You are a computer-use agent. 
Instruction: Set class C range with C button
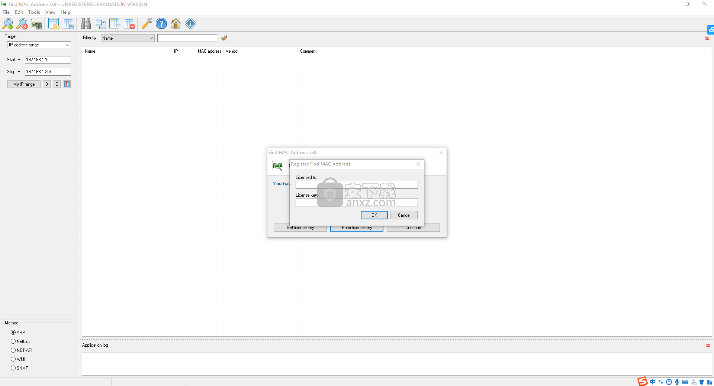click(x=57, y=84)
